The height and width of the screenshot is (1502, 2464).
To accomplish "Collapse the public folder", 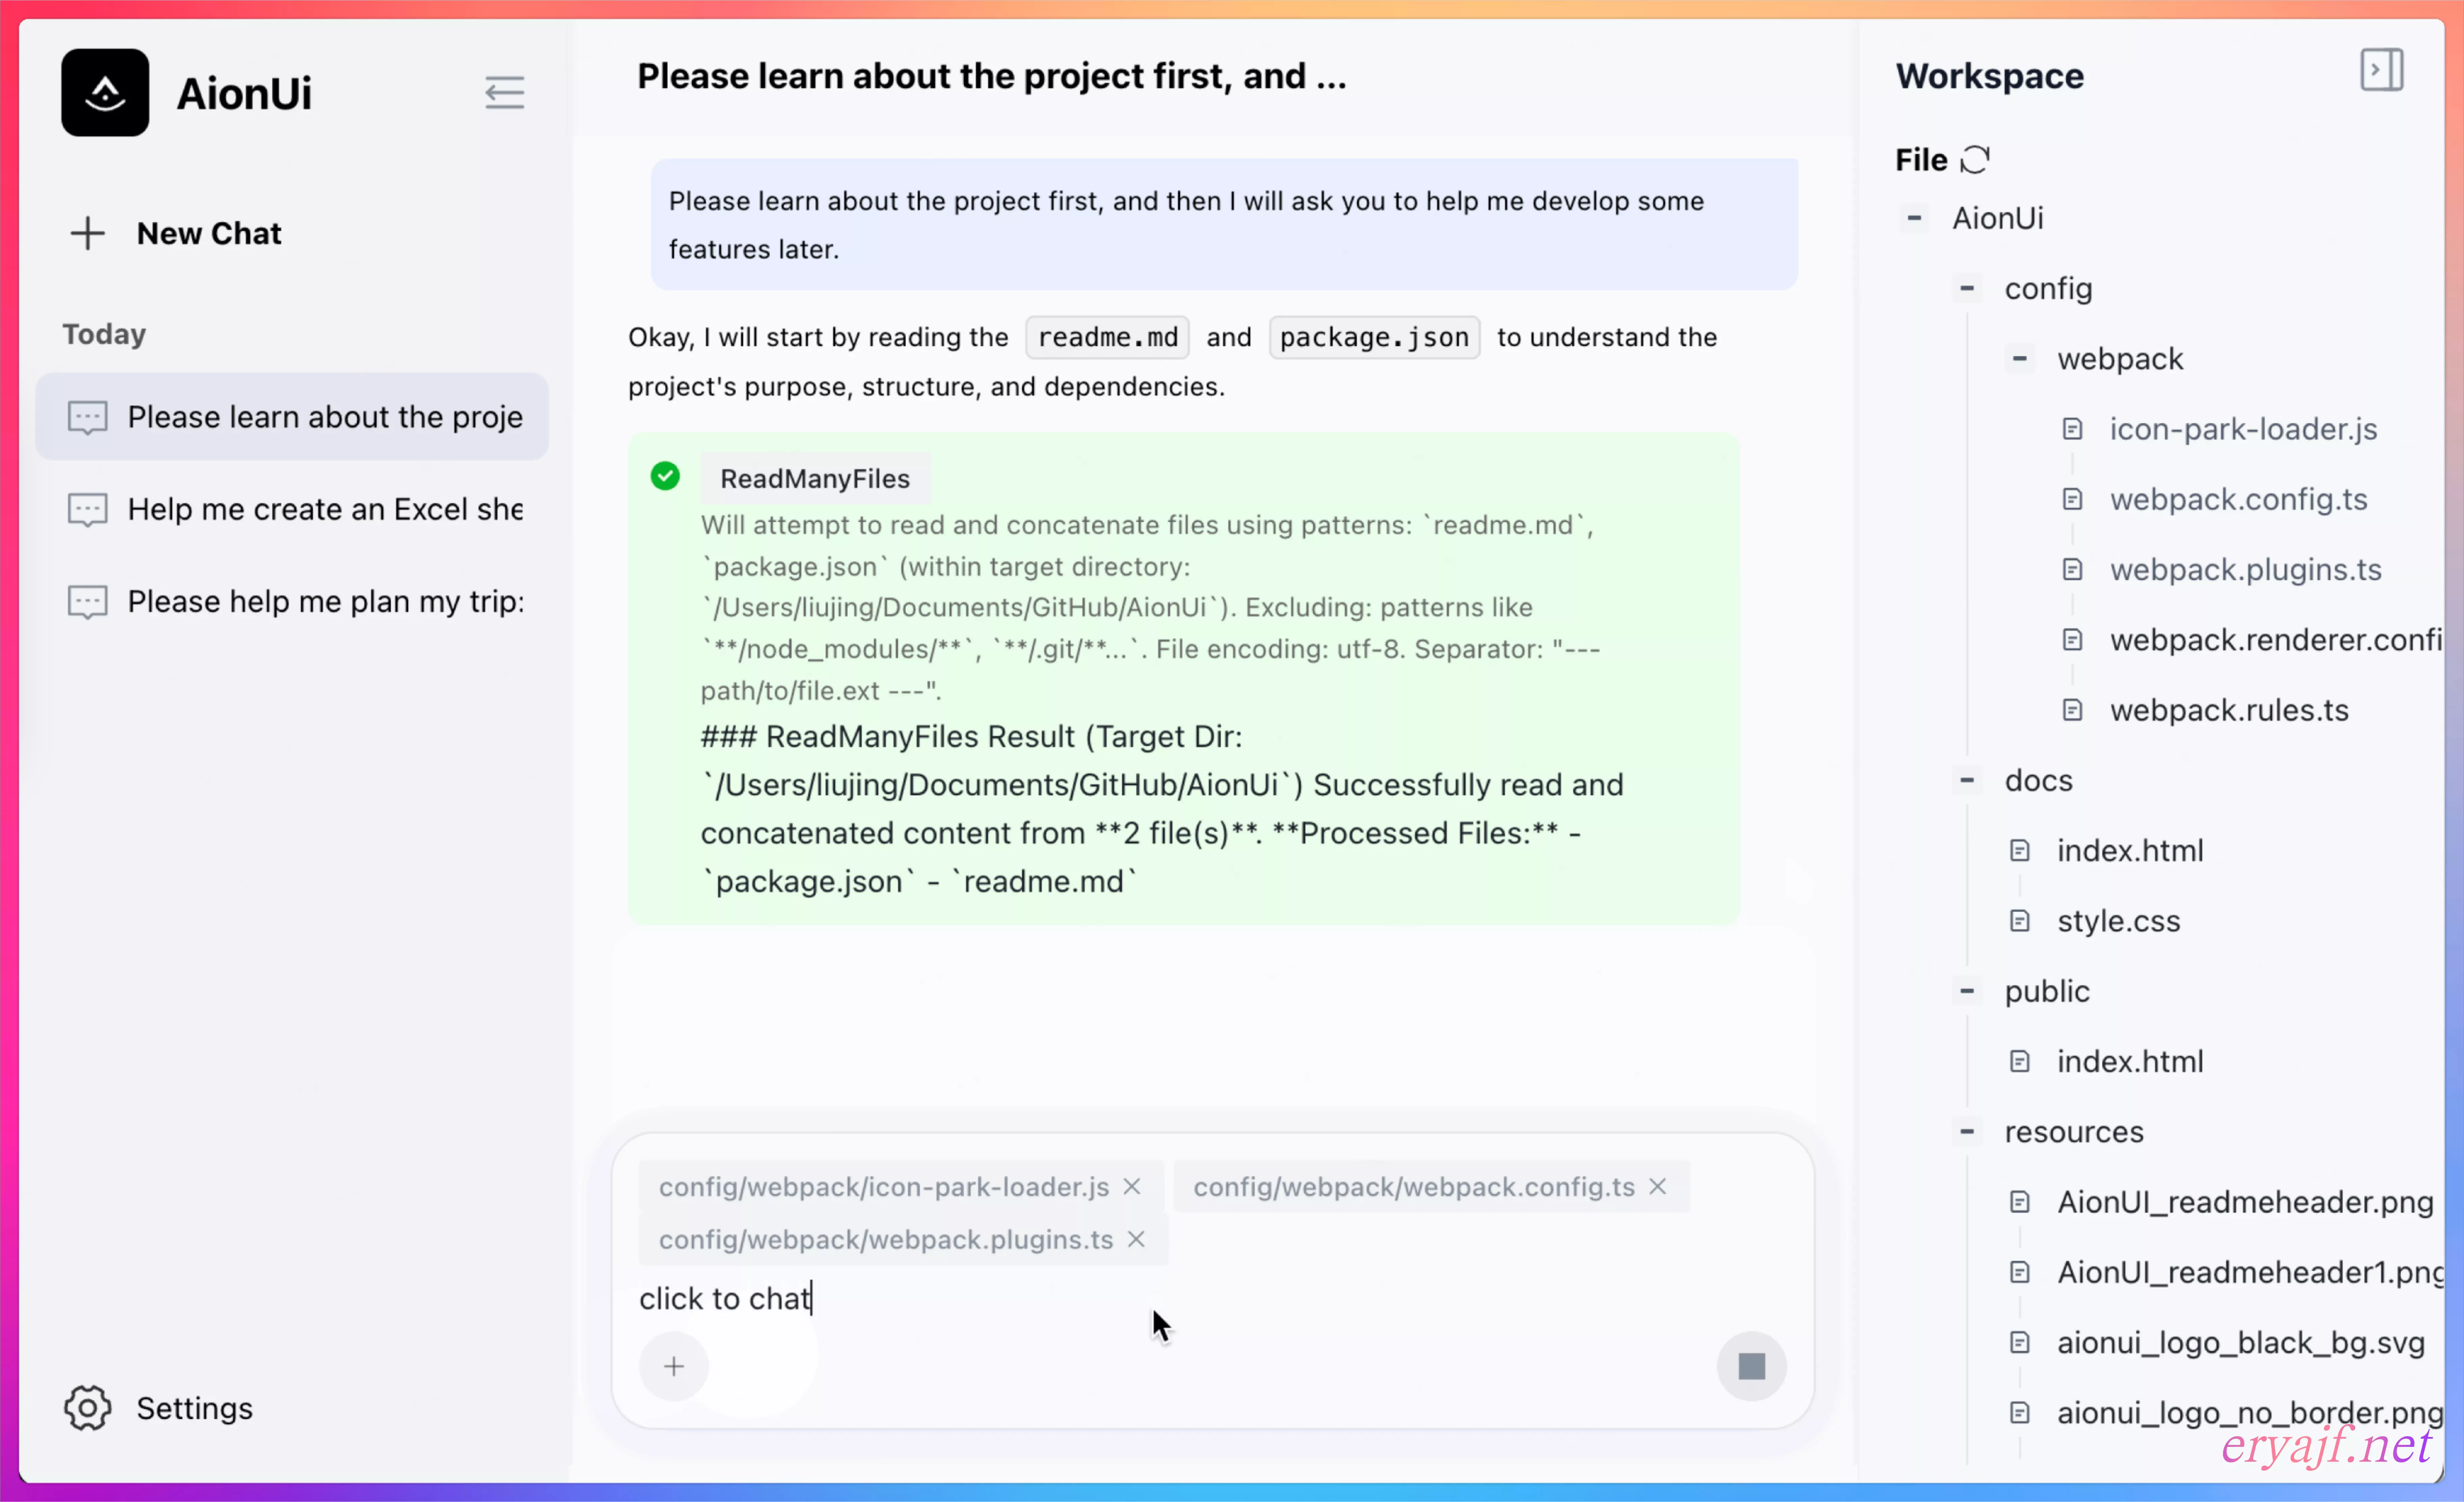I will (x=1967, y=991).
